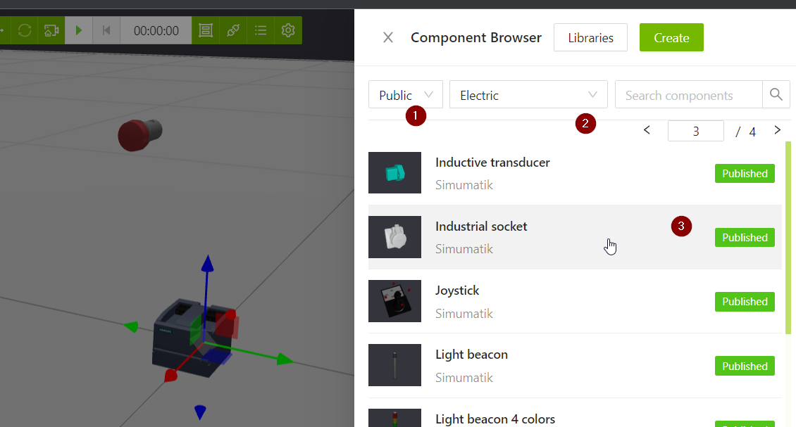Click the Light beacon component name
The image size is (796, 427).
tap(471, 355)
